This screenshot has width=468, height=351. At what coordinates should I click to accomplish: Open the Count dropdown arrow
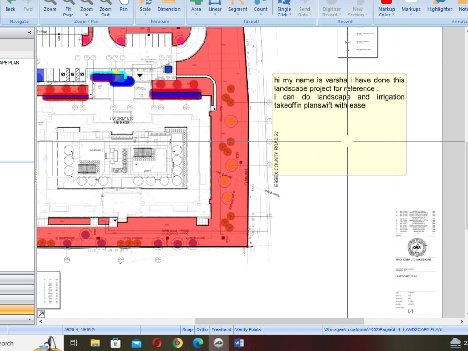[261, 15]
